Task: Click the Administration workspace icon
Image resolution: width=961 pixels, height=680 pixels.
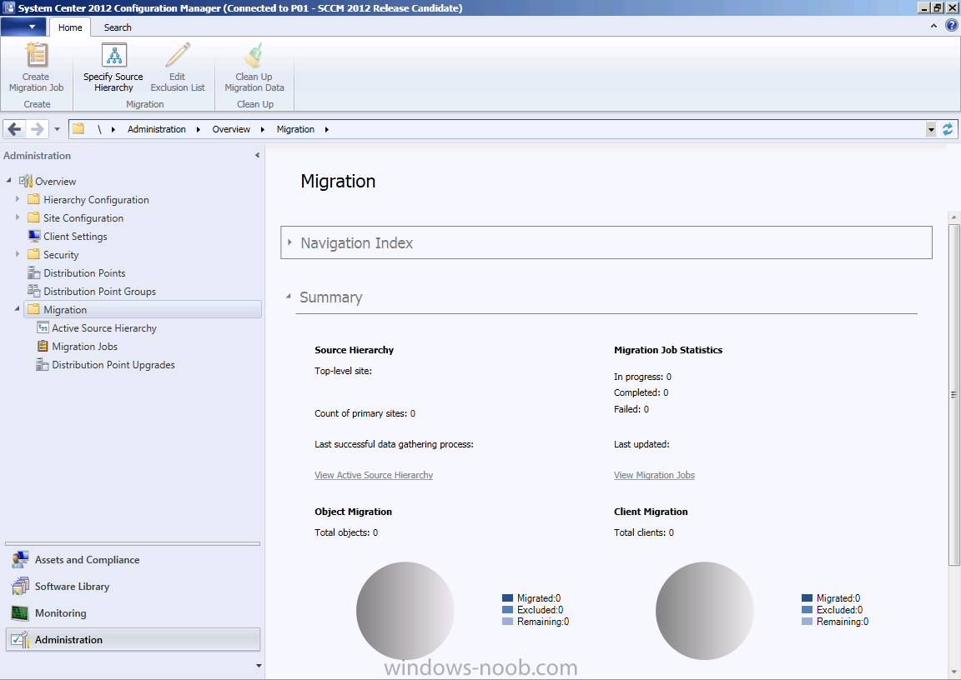Action: click(20, 640)
